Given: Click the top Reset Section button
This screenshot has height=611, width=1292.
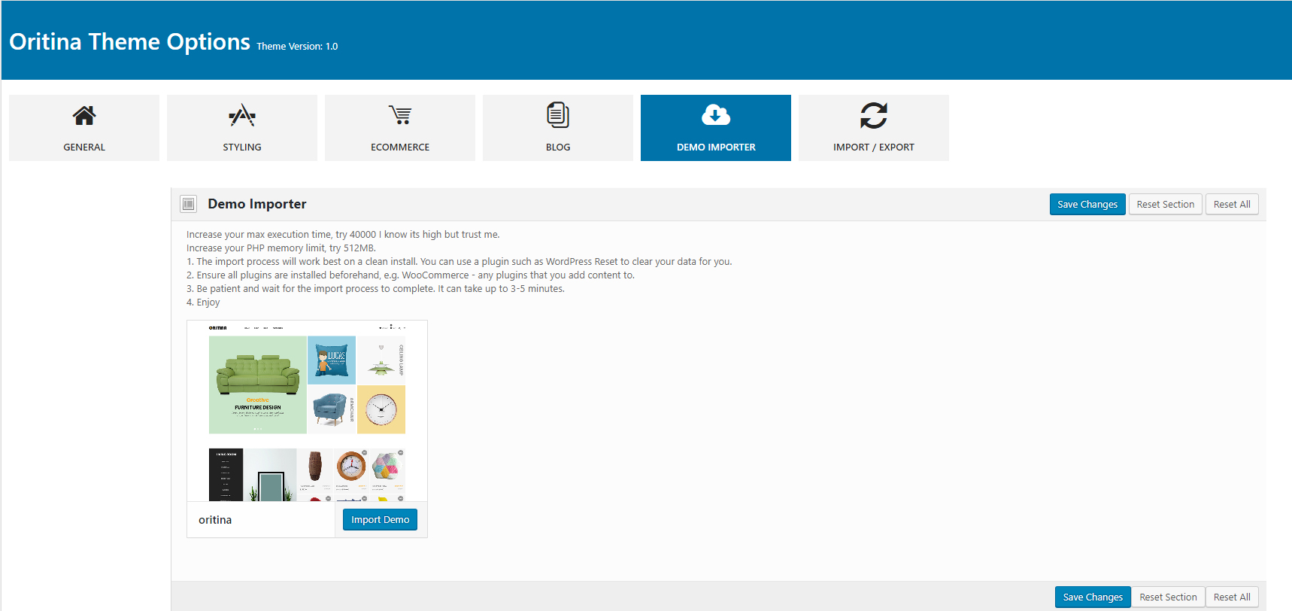Looking at the screenshot, I should point(1165,205).
